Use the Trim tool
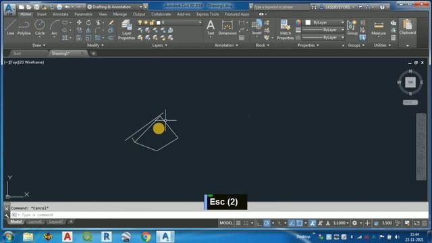432x243 pixels. pos(98,22)
